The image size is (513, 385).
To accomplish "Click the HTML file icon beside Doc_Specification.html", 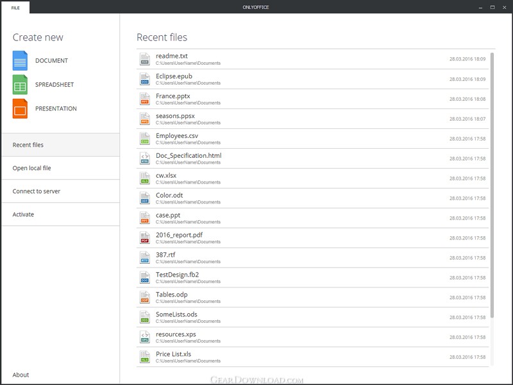I will click(145, 158).
